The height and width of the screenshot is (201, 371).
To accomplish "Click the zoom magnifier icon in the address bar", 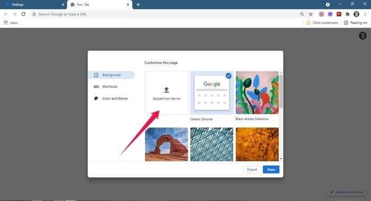I will coord(302,14).
